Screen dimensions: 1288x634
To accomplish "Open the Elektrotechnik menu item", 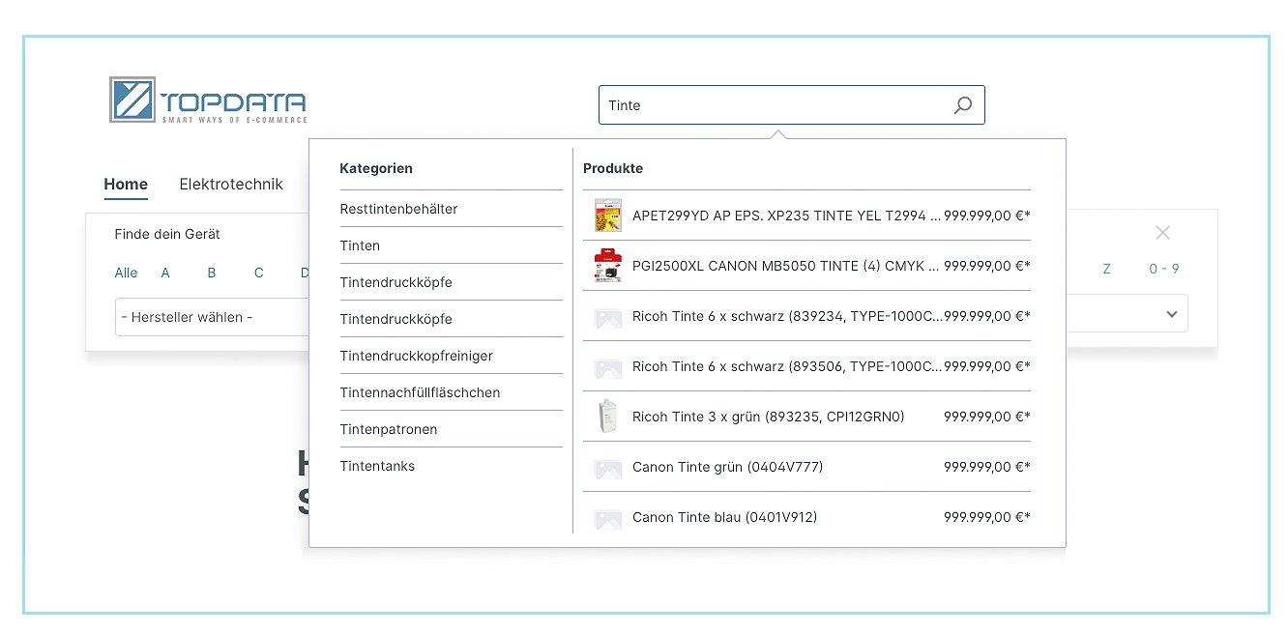I will pyautogui.click(x=231, y=184).
